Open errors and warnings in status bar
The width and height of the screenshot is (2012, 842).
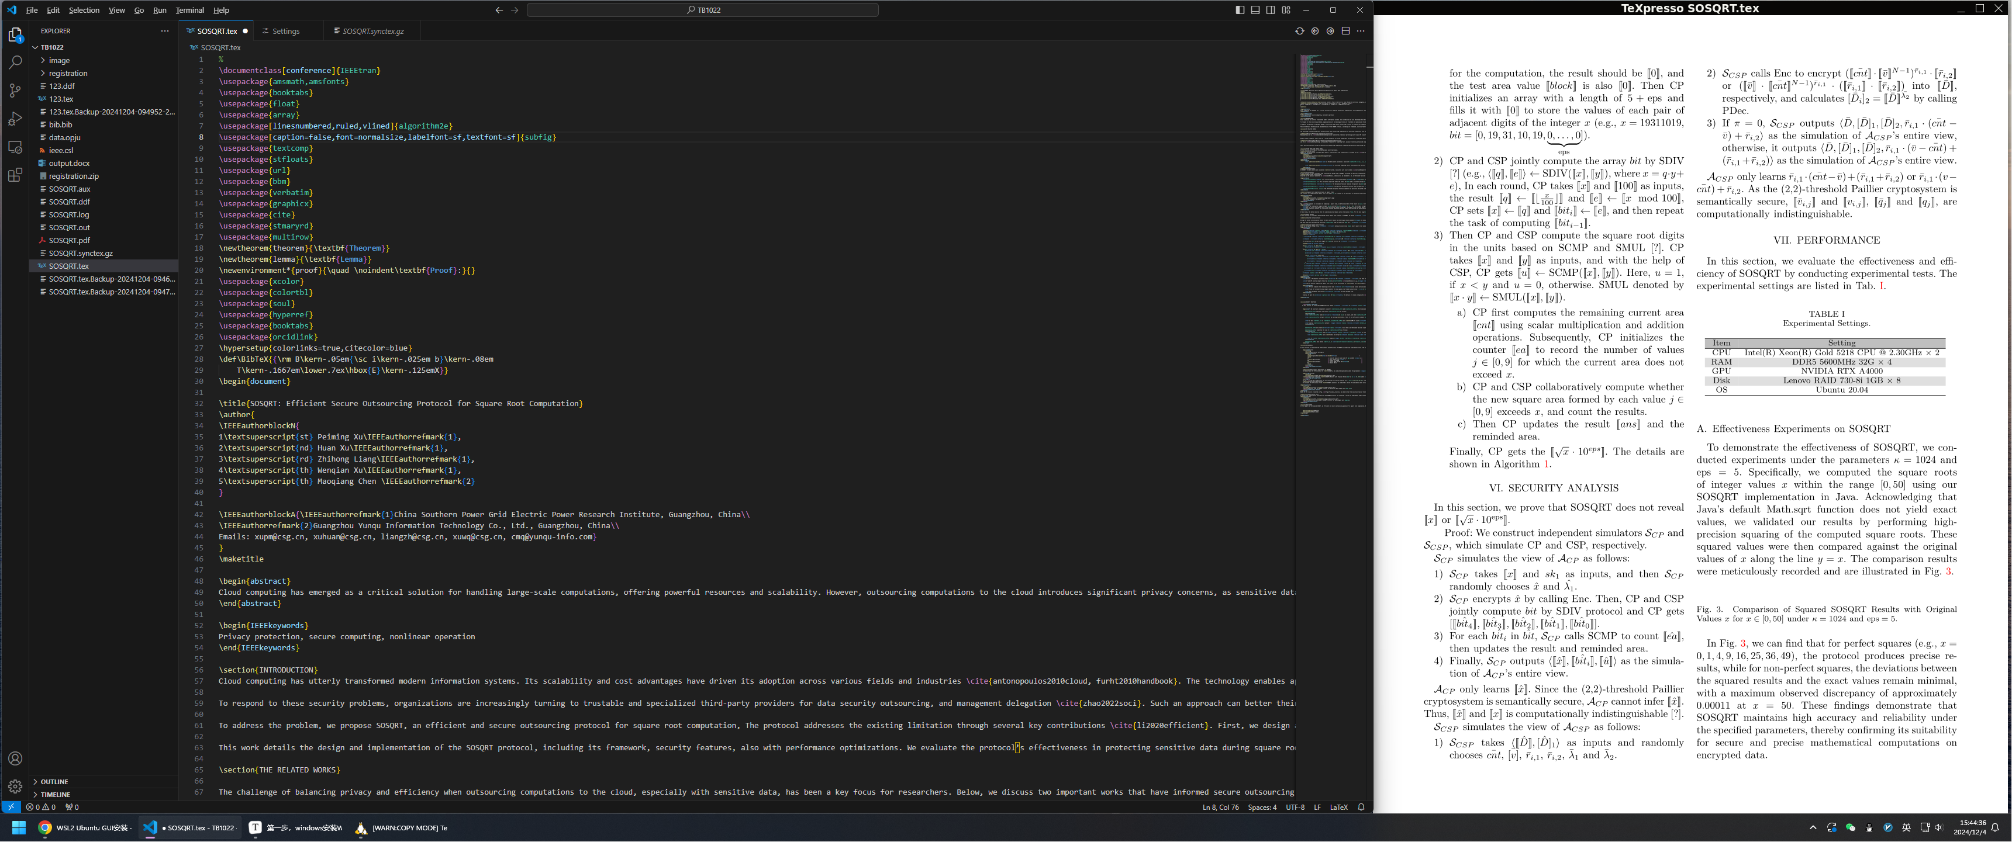point(40,807)
